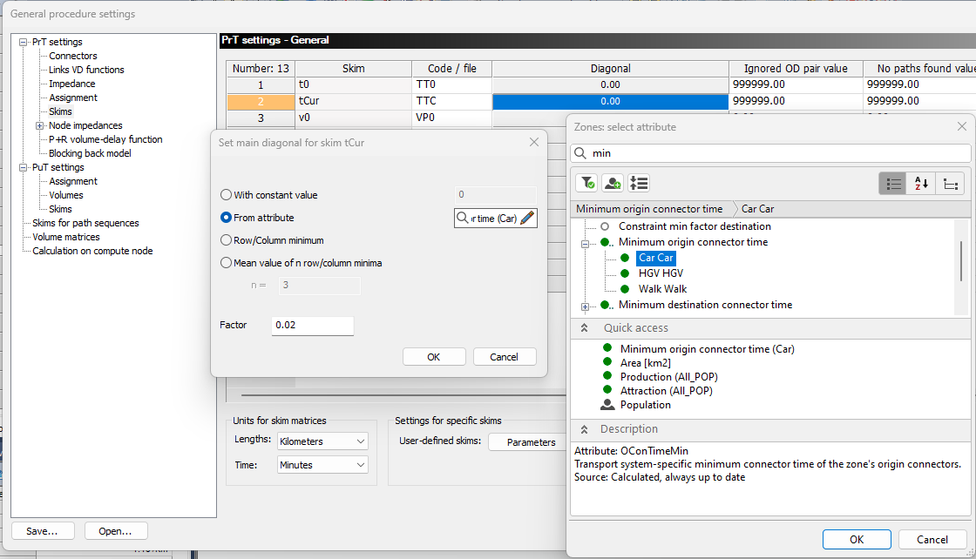
Task: Select Walk Walk attribute
Action: [662, 288]
